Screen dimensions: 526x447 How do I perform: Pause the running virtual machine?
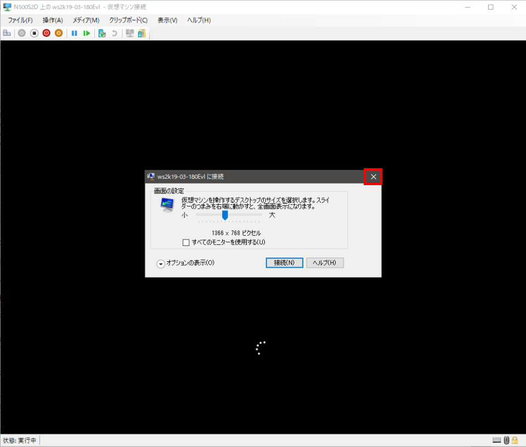point(74,33)
